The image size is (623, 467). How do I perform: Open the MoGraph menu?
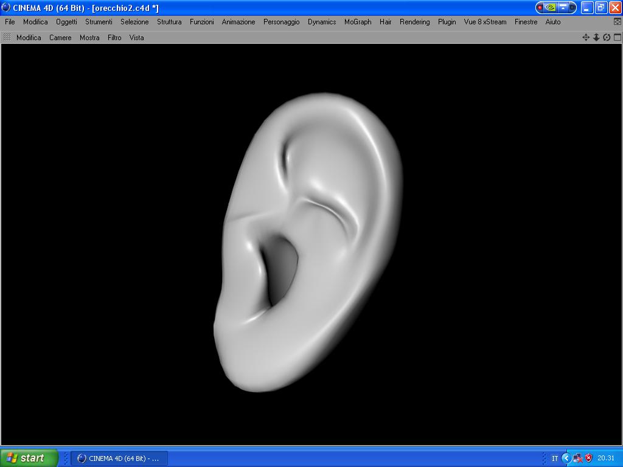tap(358, 22)
